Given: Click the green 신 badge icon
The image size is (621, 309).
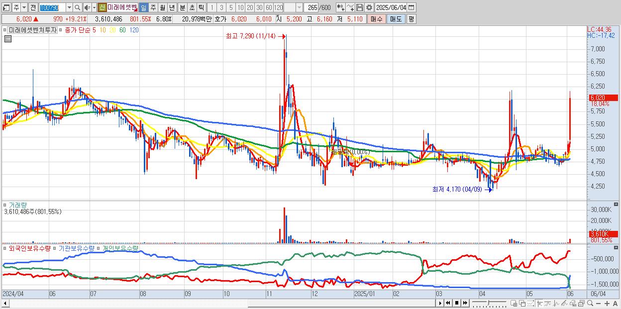Looking at the screenshot, I should 102,7.
